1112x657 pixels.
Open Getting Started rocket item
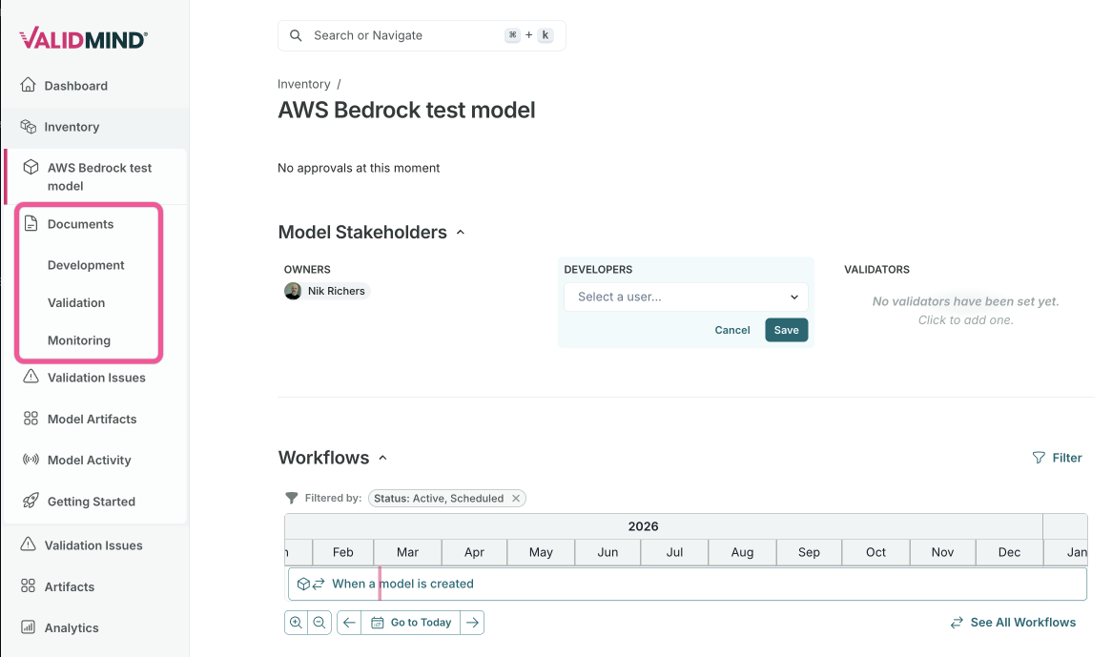pyautogui.click(x=91, y=502)
